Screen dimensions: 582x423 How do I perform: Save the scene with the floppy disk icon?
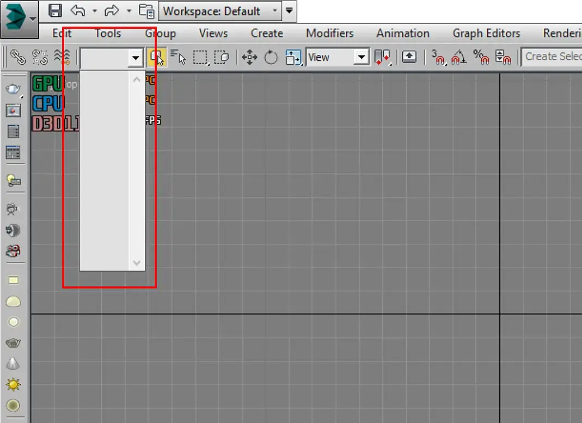tap(55, 11)
